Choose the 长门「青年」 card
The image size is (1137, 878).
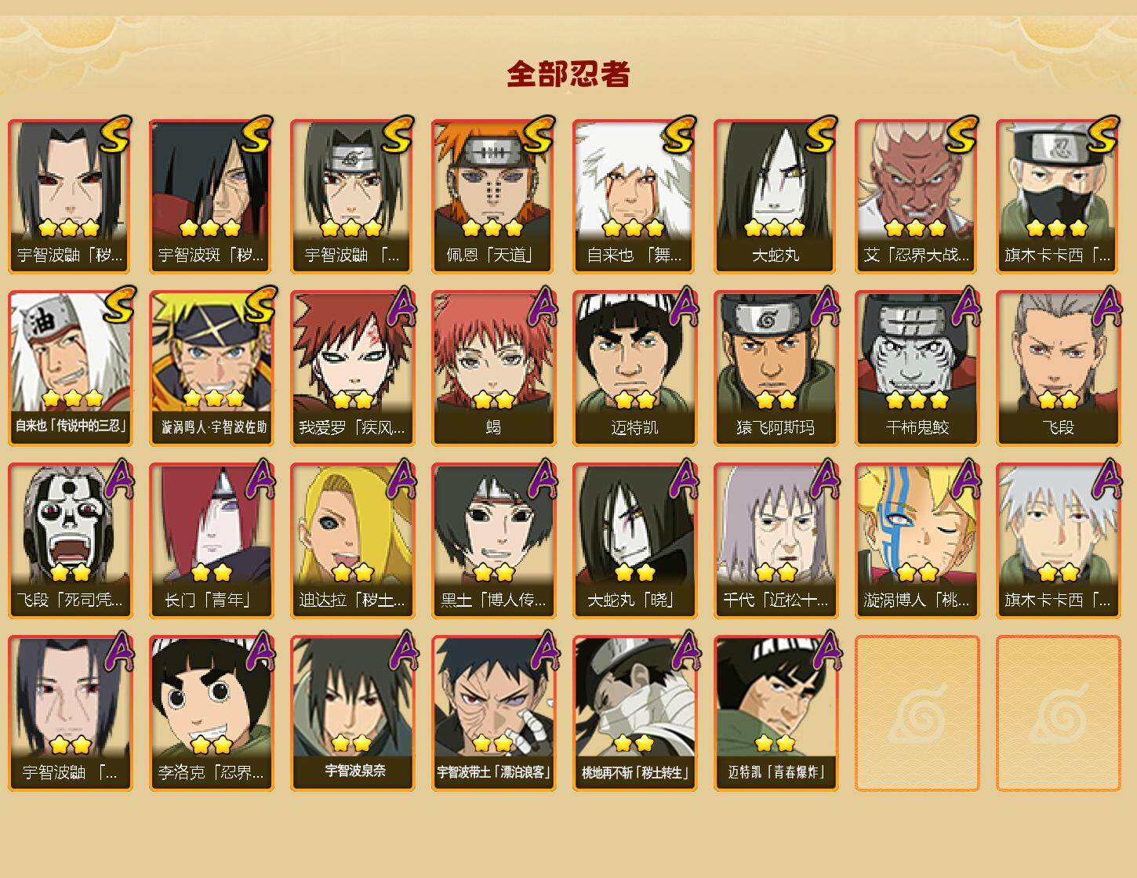click(x=211, y=541)
